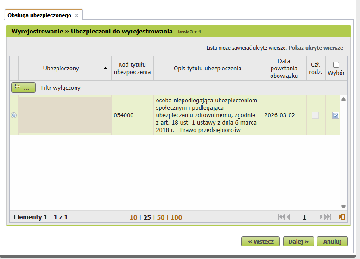Go to the last page icon

coord(328,217)
